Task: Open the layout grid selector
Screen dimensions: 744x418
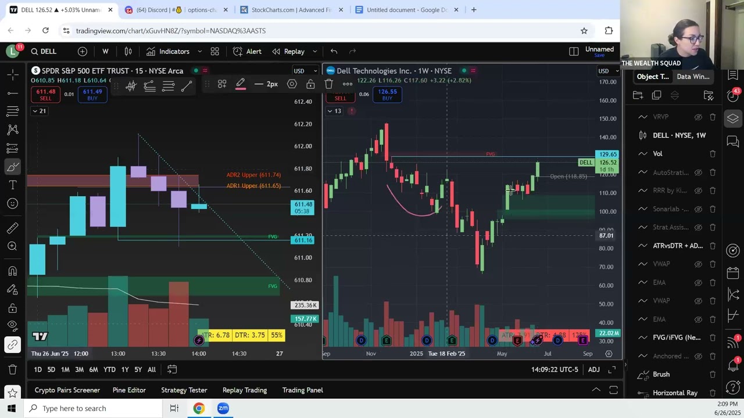Action: click(x=214, y=51)
